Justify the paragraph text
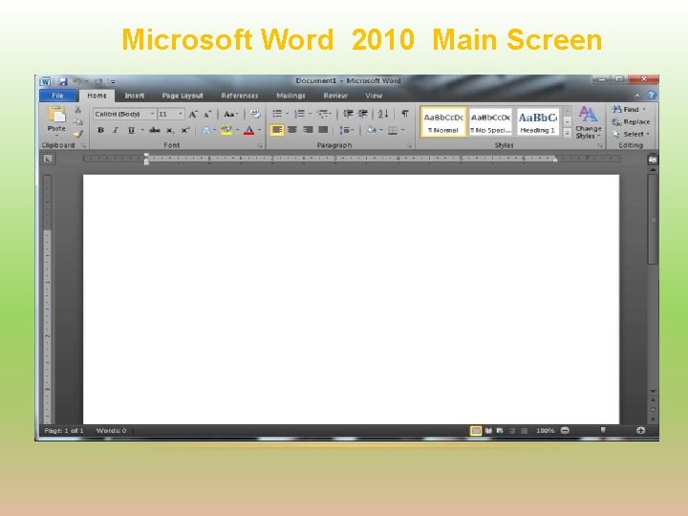Screen dimensions: 688x516 [x=323, y=130]
